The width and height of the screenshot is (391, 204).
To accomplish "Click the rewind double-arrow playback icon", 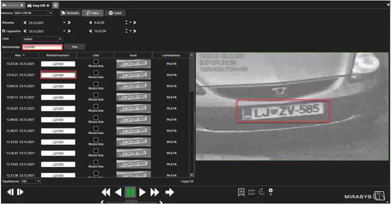I will click(x=106, y=192).
